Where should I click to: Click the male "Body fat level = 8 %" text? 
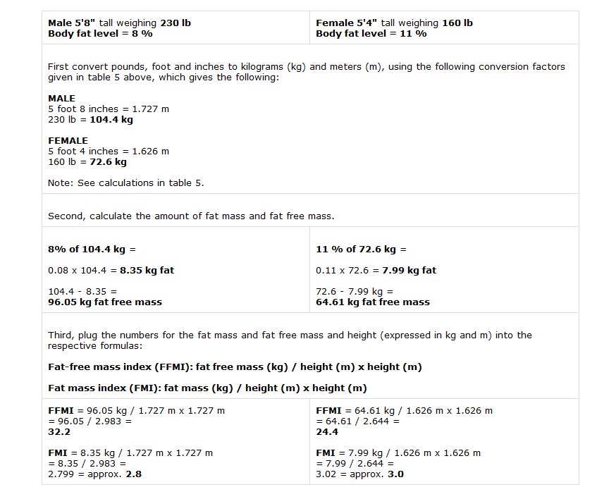100,33
